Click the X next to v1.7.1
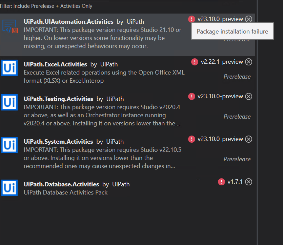The width and height of the screenshot is (283, 245). 249,182
